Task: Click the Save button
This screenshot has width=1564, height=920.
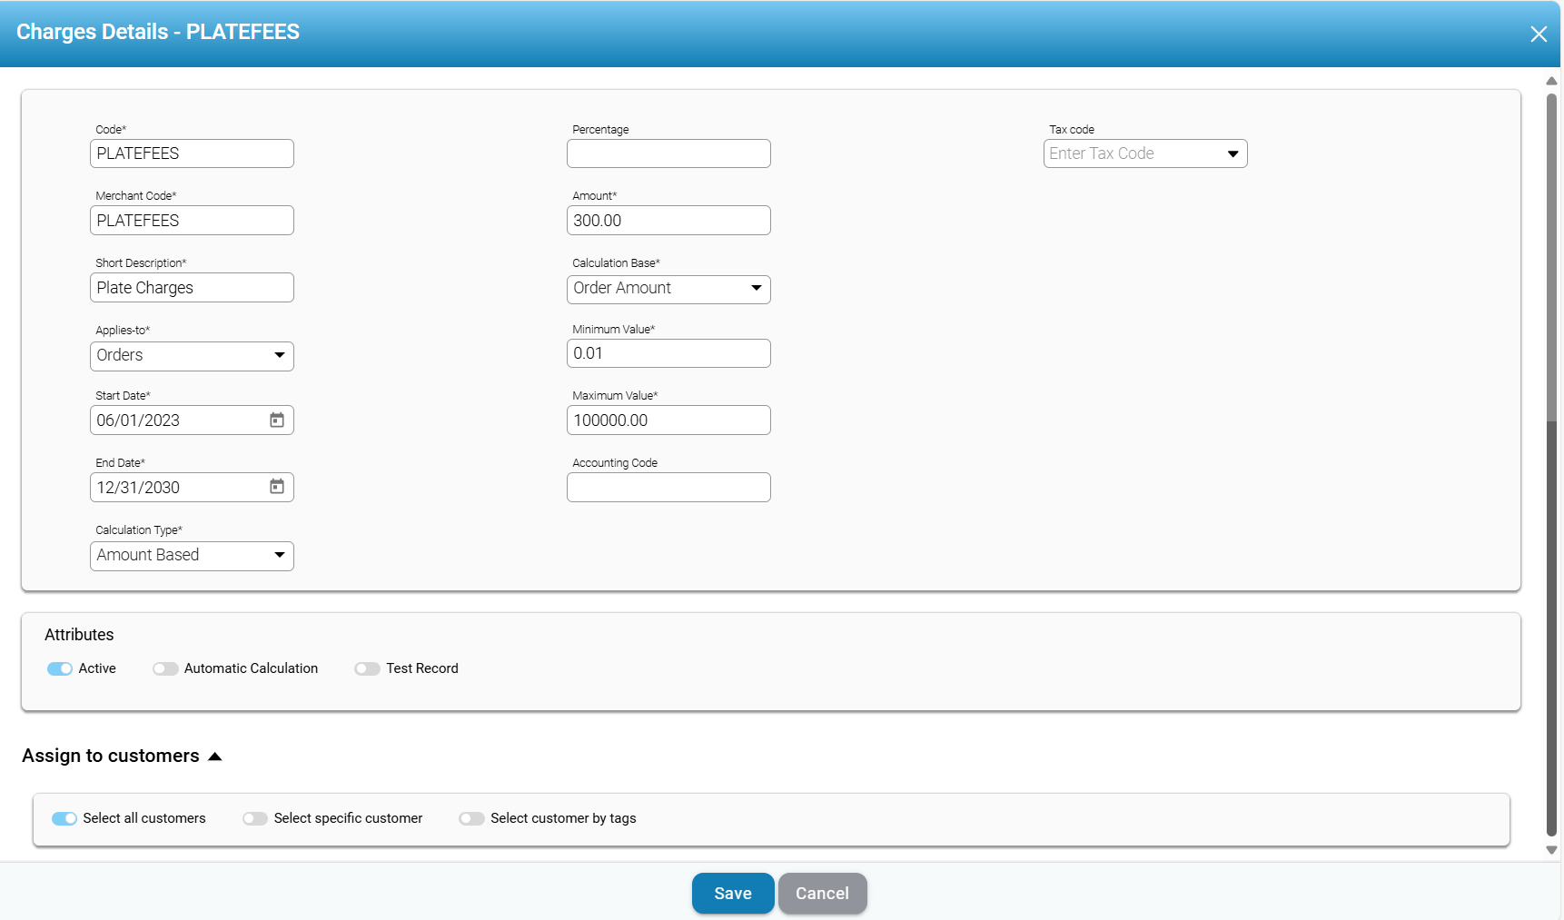Action: 732,894
